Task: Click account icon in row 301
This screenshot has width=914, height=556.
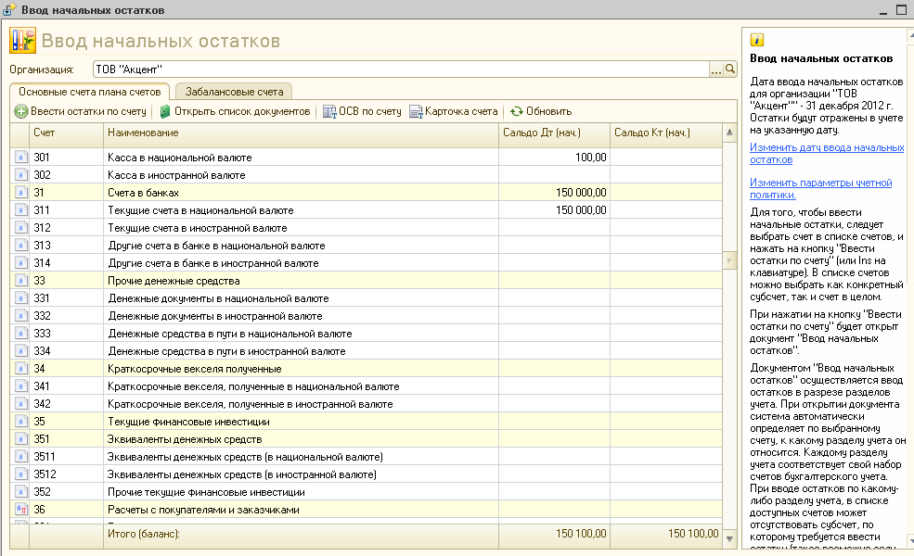Action: (x=21, y=158)
